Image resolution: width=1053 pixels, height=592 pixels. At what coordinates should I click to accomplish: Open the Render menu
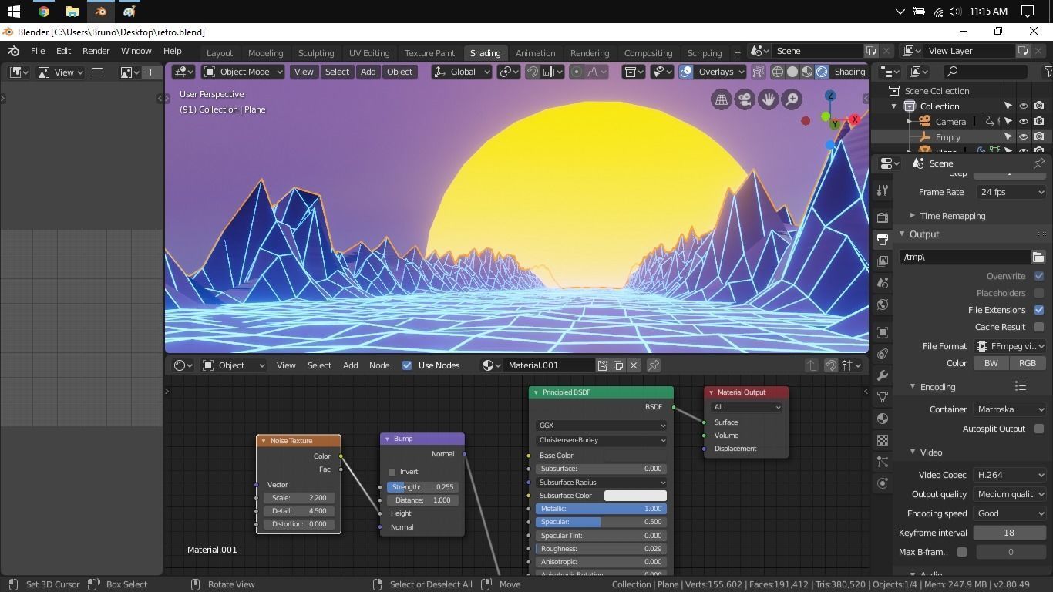(96, 51)
